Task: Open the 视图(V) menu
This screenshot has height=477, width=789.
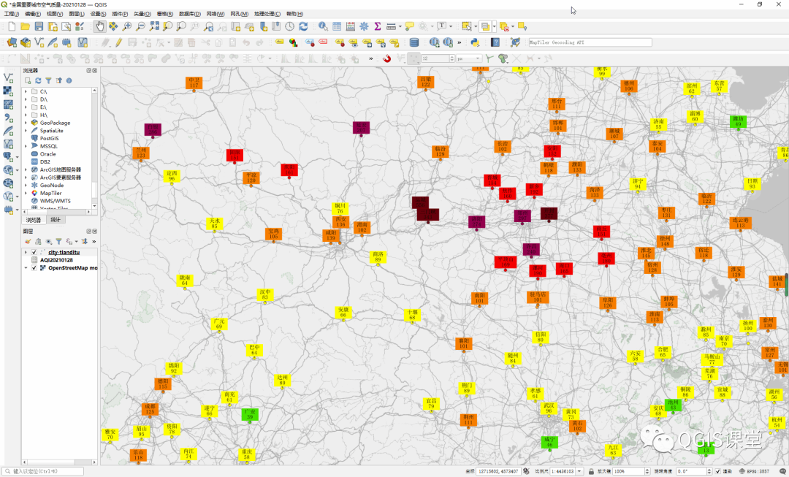Action: 54,14
